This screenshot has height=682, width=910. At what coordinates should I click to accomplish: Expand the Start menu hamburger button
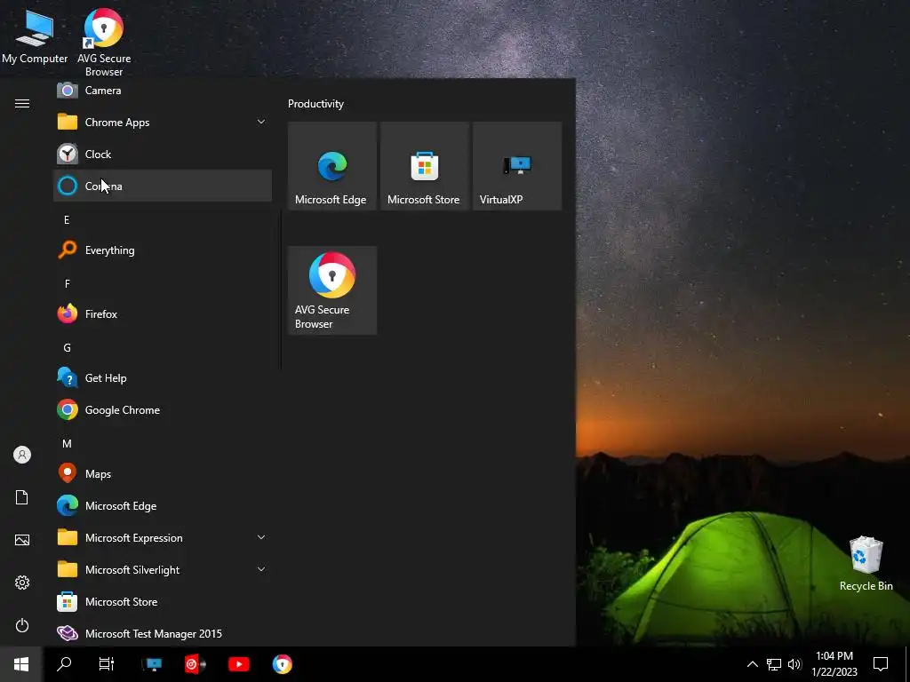22,104
